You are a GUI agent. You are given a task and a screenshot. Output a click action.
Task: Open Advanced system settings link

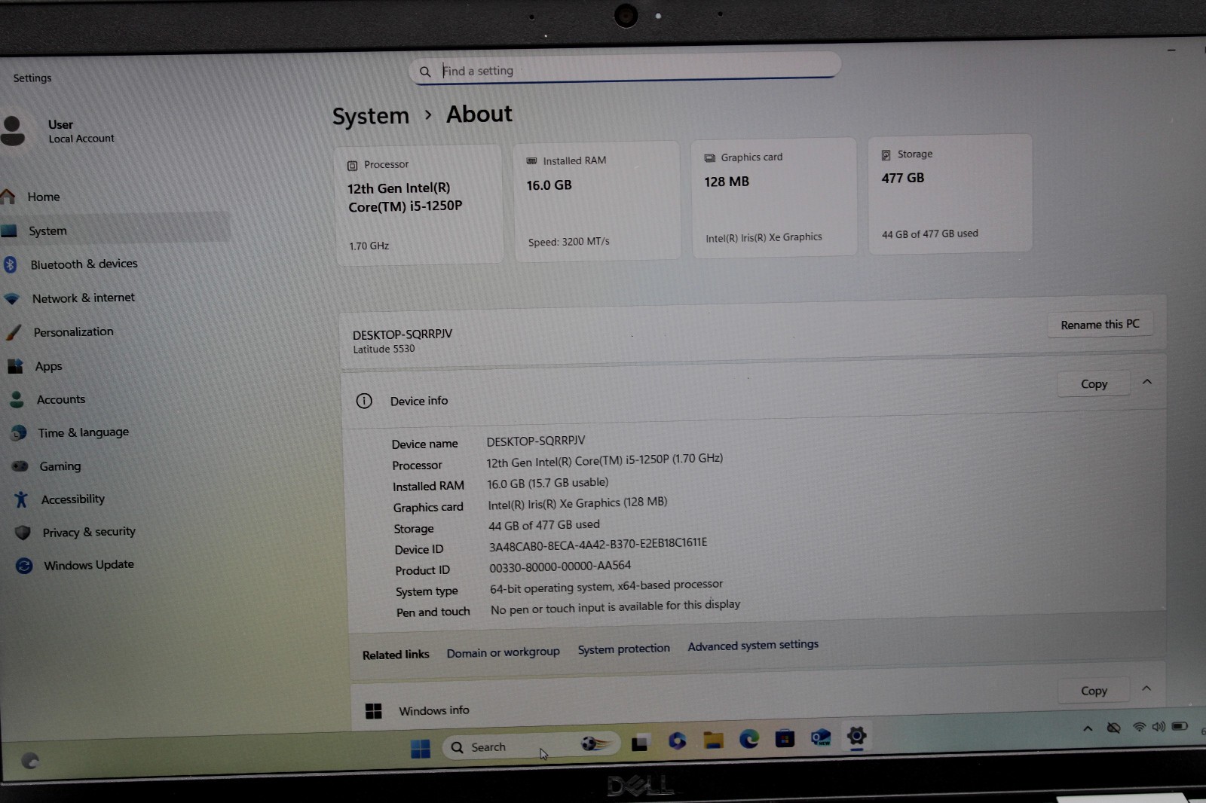(752, 646)
